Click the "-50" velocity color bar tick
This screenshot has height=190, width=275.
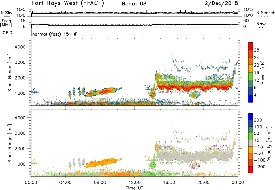coord(258,153)
